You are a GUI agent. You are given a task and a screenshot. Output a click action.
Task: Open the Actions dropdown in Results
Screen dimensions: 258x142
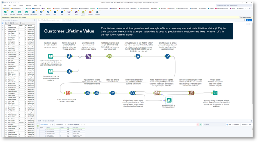[x=244, y=124]
